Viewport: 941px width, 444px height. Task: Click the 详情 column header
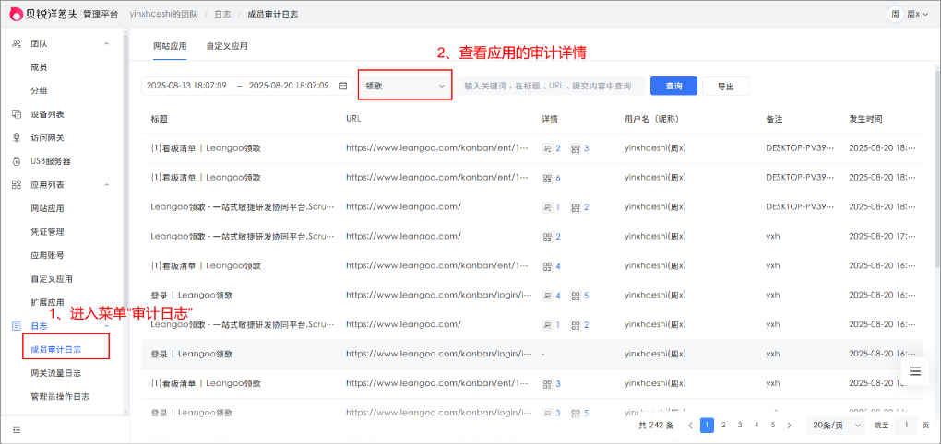click(x=550, y=119)
